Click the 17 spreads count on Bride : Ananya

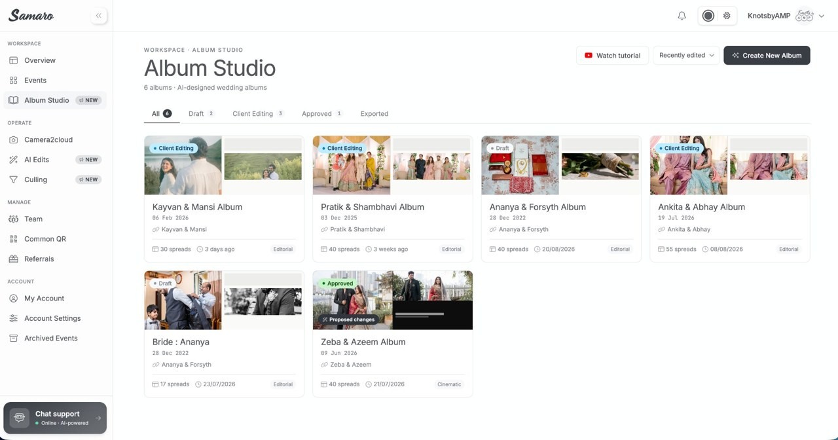171,384
